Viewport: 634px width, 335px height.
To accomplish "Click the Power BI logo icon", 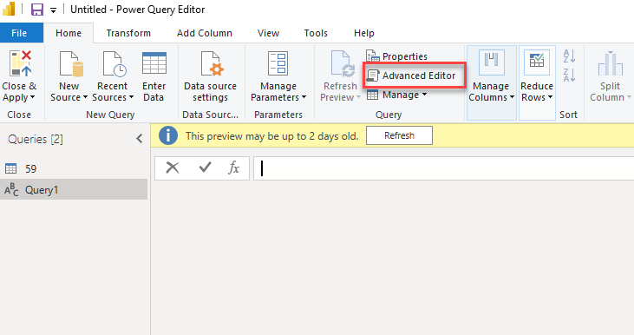I will click(9, 9).
